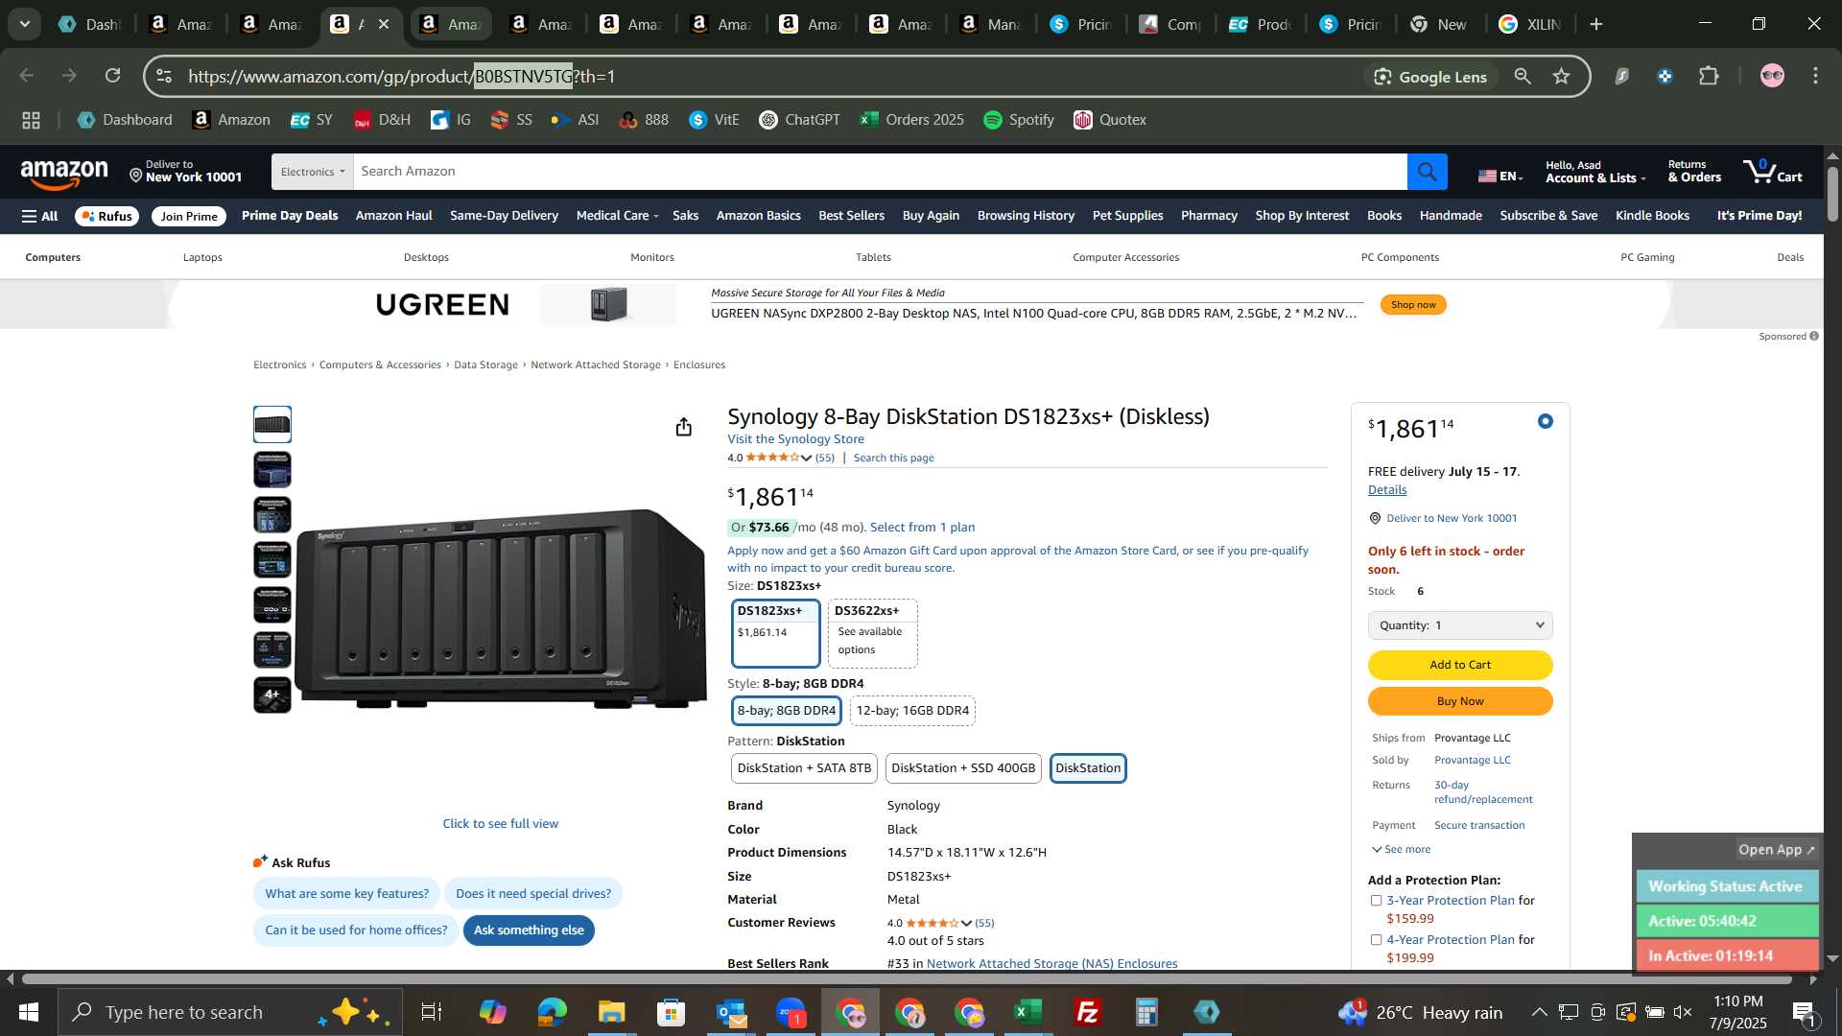
Task: Open the new tab plus button
Action: (1596, 24)
